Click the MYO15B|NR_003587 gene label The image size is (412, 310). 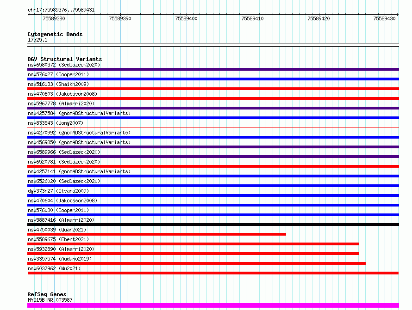tap(50, 300)
